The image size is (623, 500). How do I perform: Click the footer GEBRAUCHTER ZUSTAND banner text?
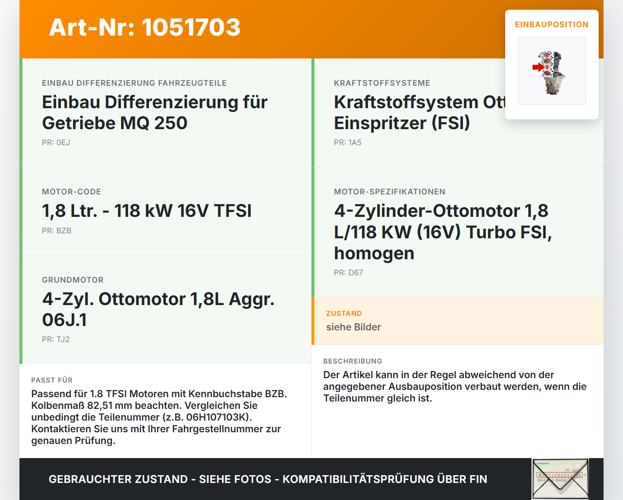click(268, 479)
